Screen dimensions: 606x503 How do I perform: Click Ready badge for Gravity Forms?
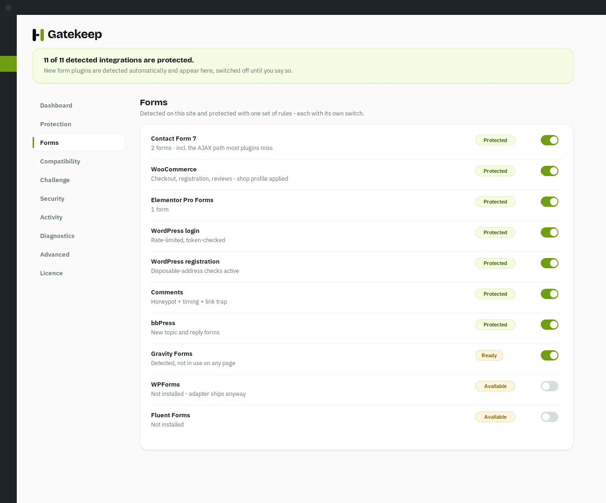[489, 355]
